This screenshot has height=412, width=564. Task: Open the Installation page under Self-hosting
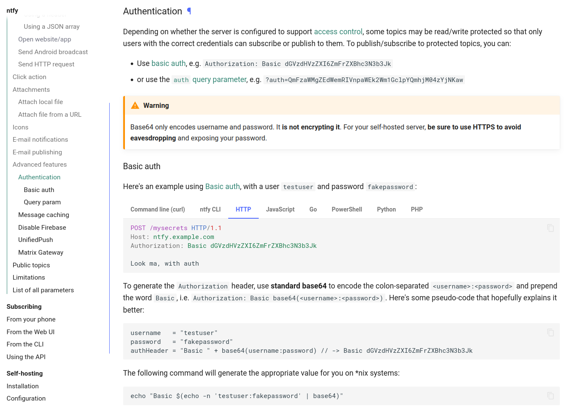click(x=22, y=386)
